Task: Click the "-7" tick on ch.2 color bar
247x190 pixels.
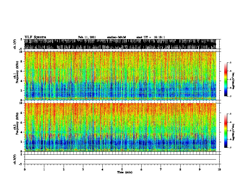Action: tap(230, 147)
